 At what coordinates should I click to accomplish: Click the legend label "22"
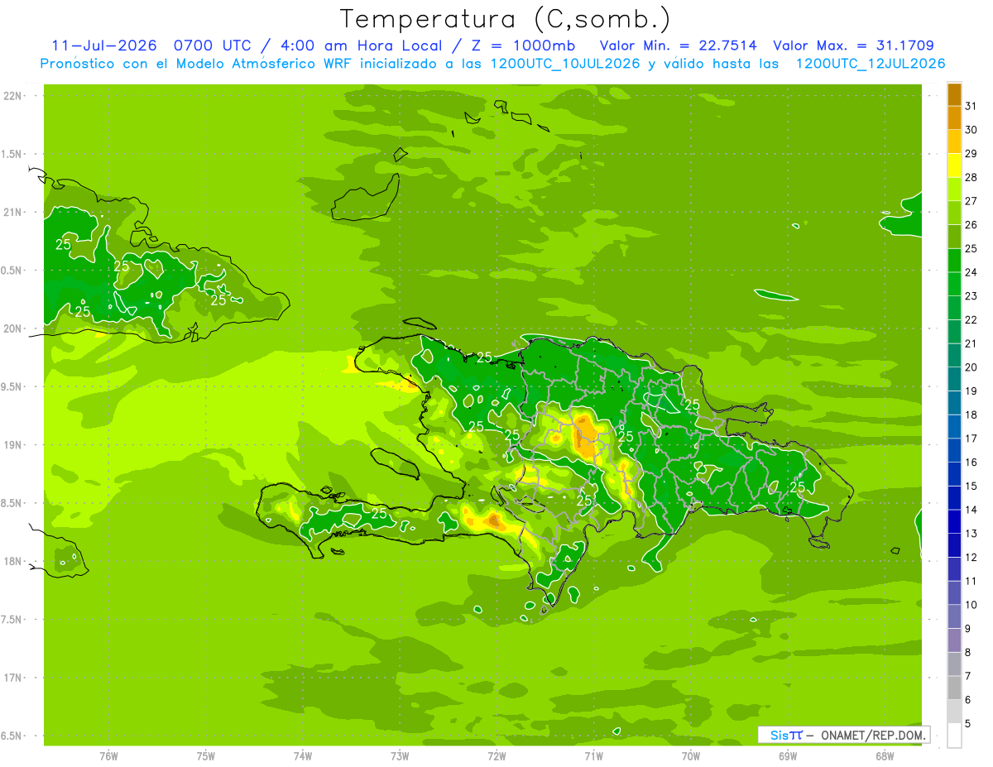[971, 319]
